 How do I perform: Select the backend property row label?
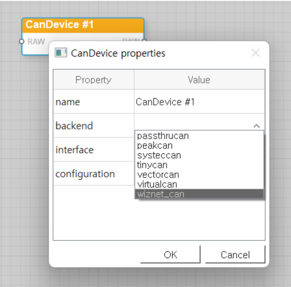[74, 126]
